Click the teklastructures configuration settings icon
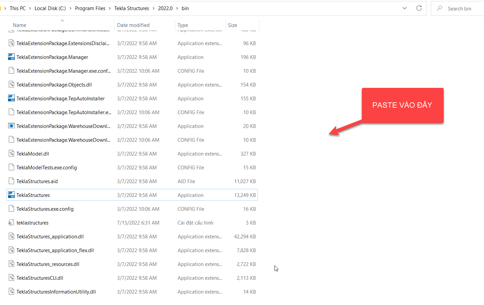 pyautogui.click(x=11, y=223)
